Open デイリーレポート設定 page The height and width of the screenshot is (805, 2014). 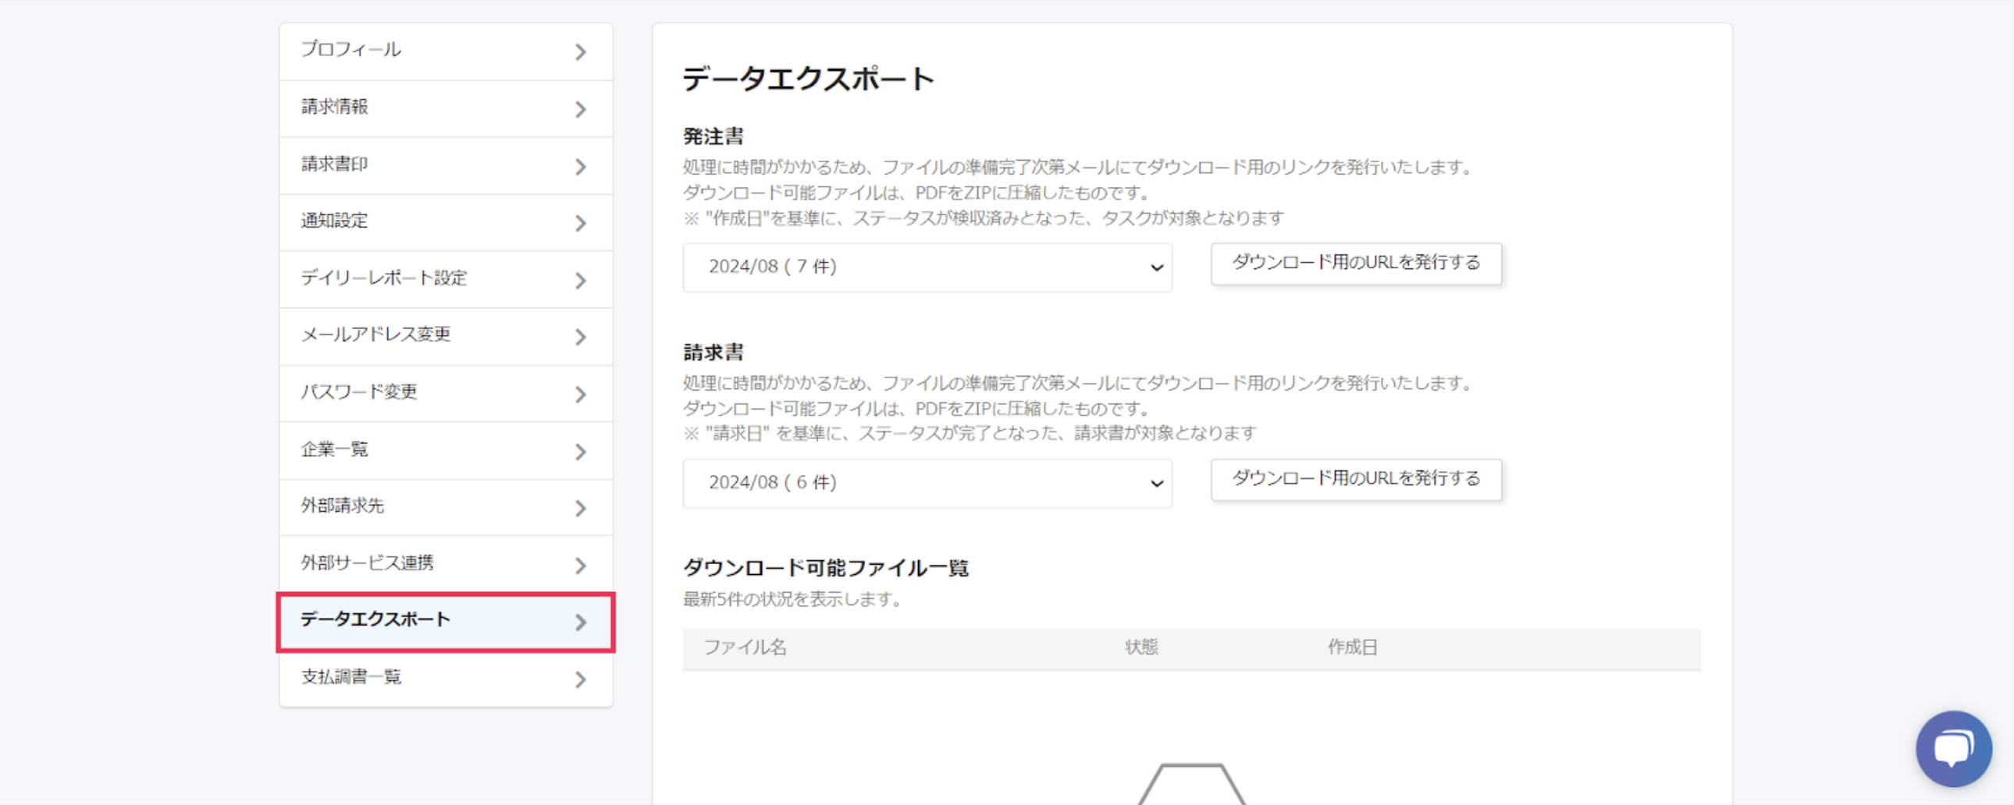446,280
